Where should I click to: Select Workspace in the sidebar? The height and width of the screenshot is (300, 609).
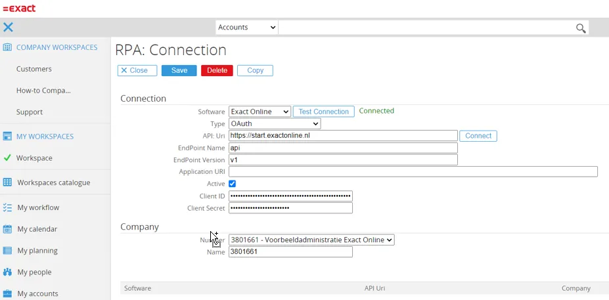[x=34, y=158]
